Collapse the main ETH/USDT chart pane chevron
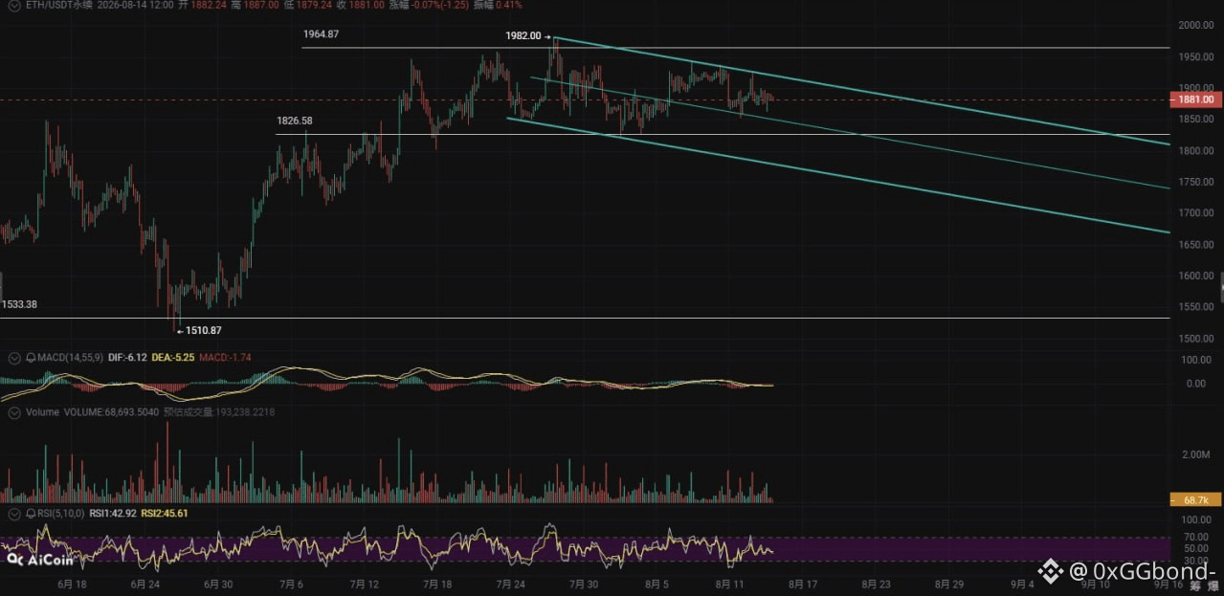This screenshot has width=1224, height=596. (x=13, y=5)
